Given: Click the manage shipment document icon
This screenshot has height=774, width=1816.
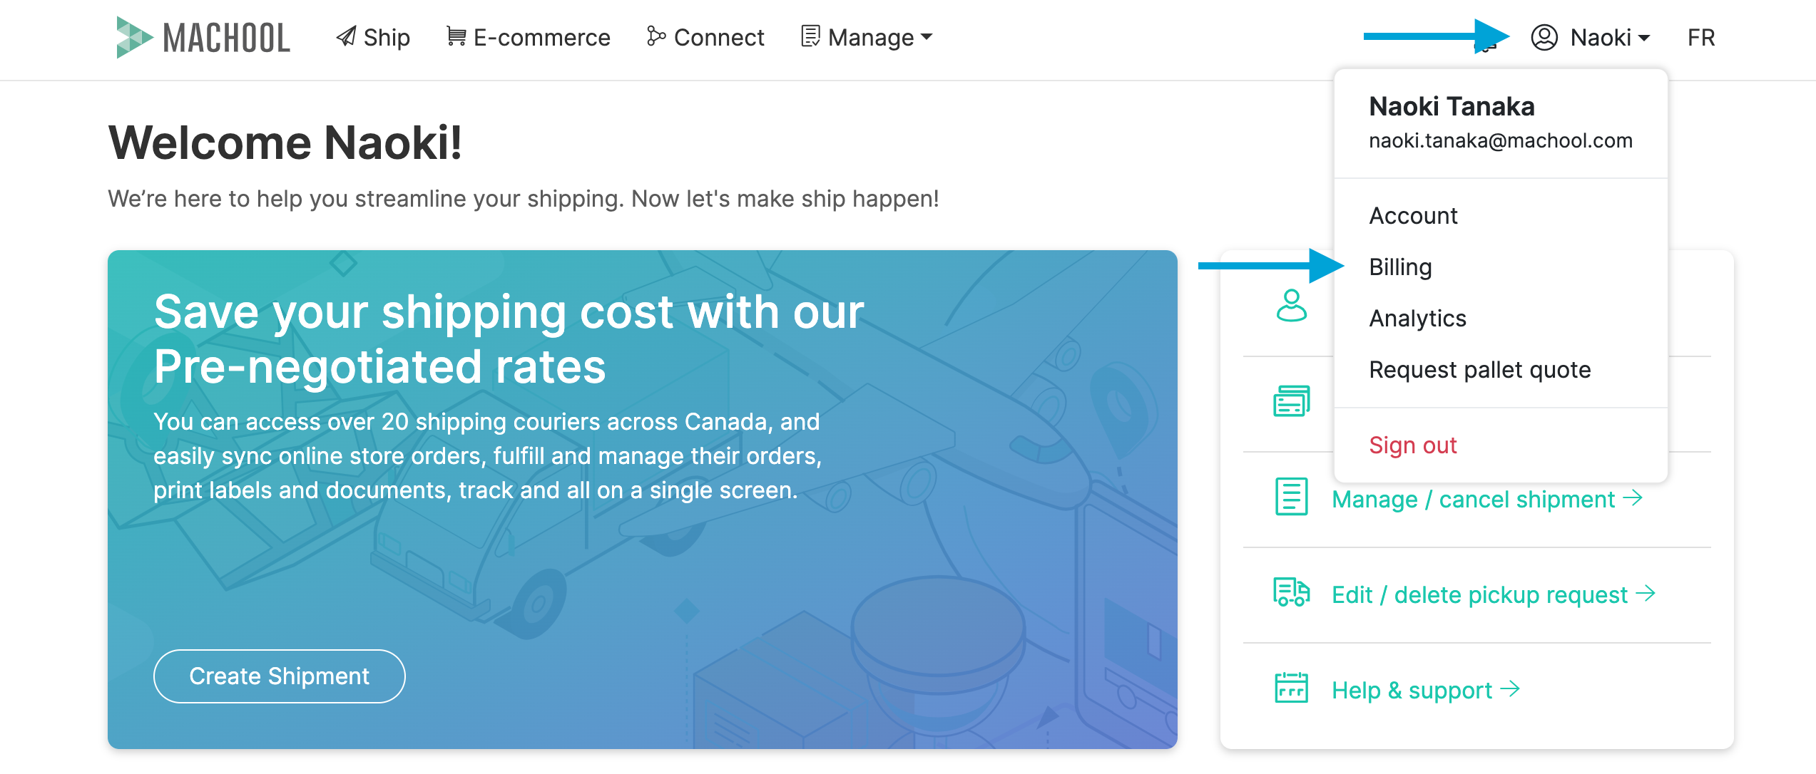Looking at the screenshot, I should click(1291, 497).
